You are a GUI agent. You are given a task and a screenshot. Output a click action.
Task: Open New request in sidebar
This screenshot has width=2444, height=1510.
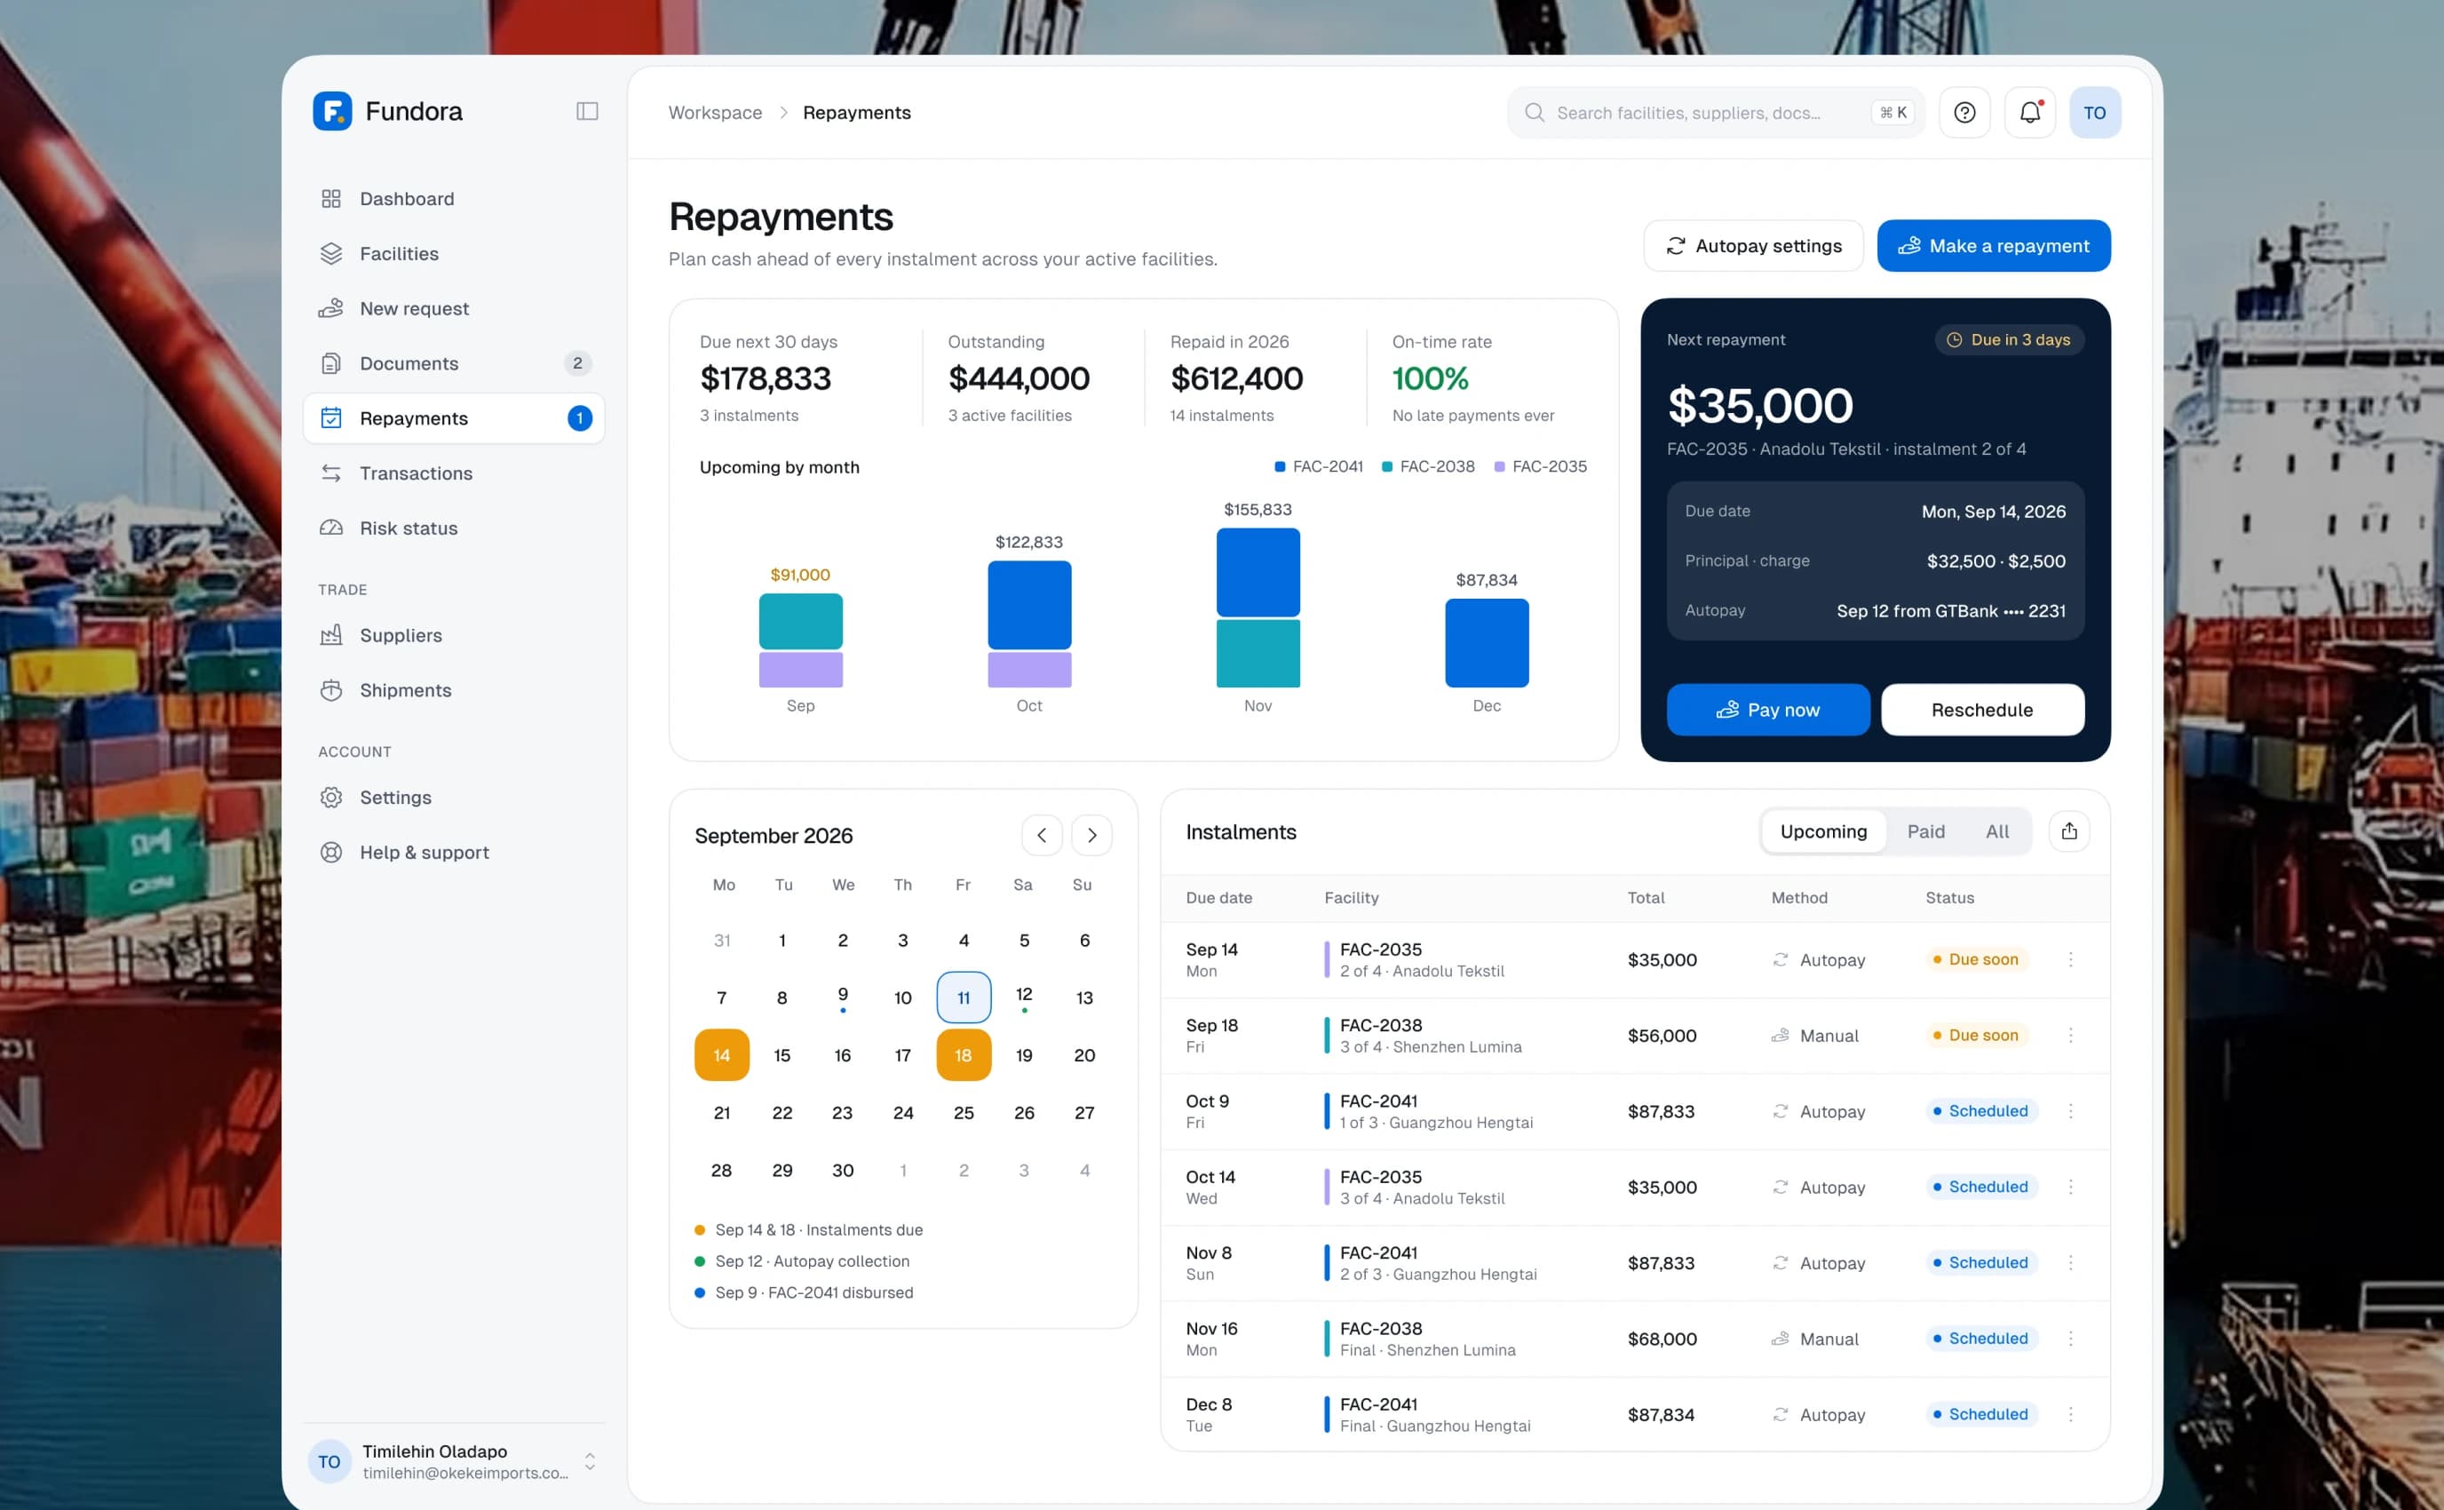[455, 308]
